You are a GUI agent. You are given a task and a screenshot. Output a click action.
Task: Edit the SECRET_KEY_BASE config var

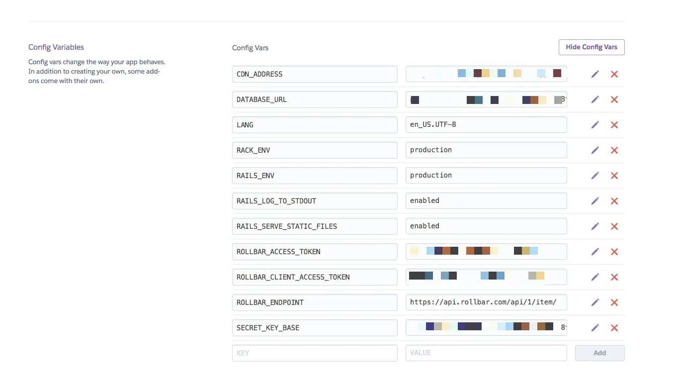click(595, 328)
